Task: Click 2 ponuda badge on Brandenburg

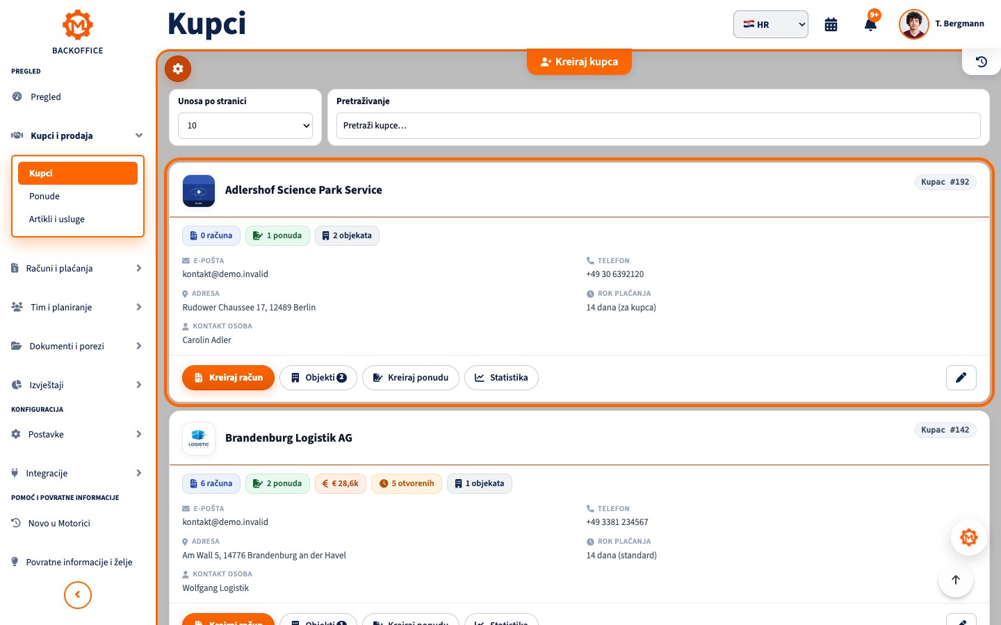Action: tap(277, 483)
